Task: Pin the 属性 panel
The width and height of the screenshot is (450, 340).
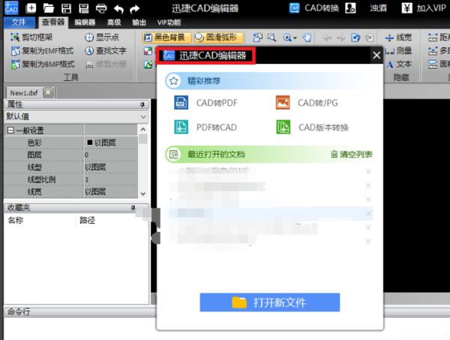Action: (x=142, y=104)
